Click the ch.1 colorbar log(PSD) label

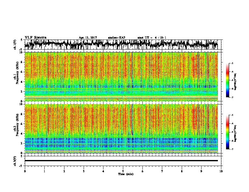[x=235, y=82]
